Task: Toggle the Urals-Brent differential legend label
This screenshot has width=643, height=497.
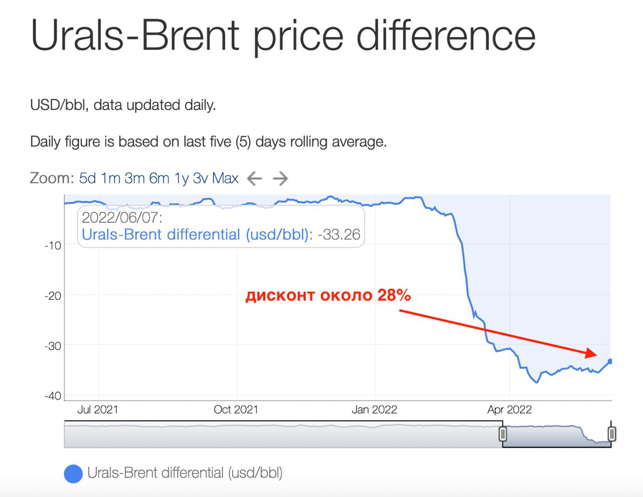Action: coord(185,473)
